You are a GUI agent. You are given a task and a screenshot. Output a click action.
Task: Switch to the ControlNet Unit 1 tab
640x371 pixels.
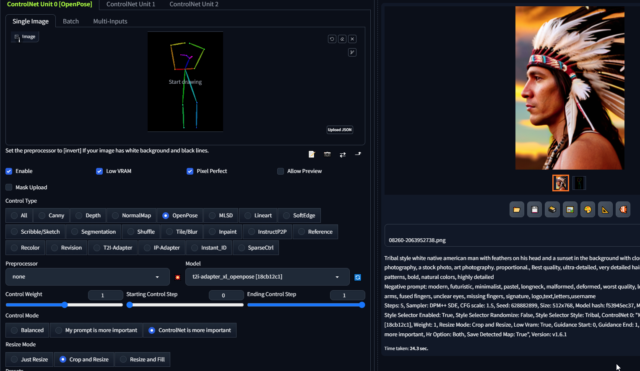[130, 5]
